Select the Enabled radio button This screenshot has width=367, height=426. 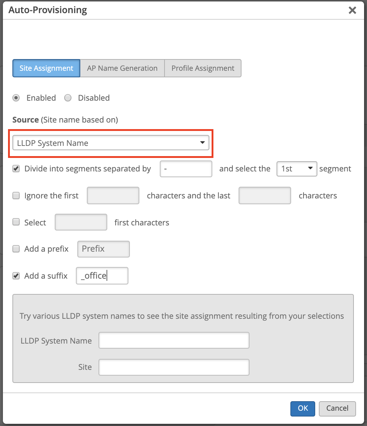tap(16, 98)
